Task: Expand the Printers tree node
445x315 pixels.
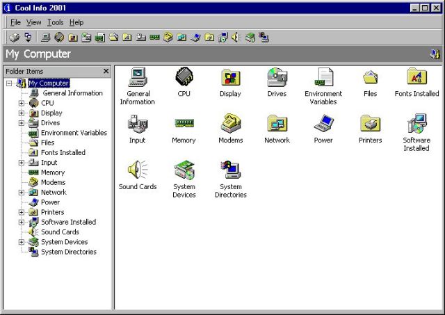Action: coord(22,212)
